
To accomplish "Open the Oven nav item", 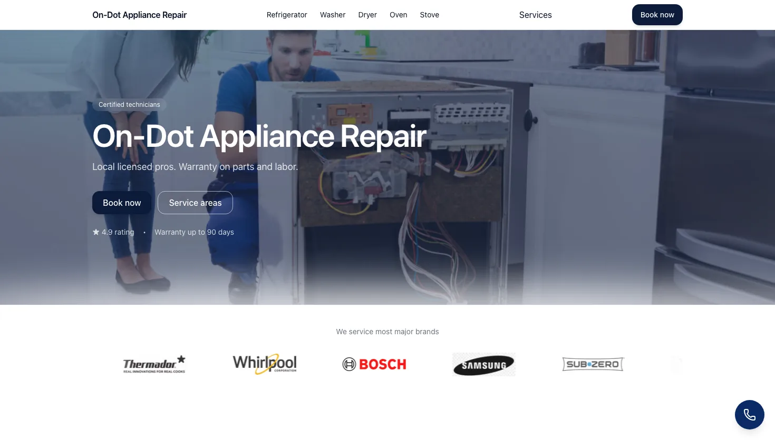I will point(399,15).
